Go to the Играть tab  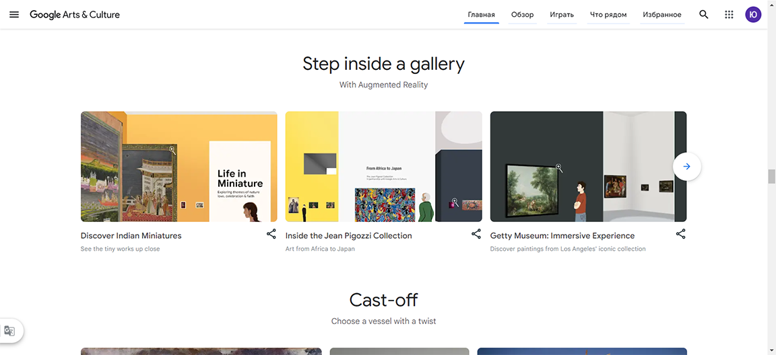tap(562, 15)
